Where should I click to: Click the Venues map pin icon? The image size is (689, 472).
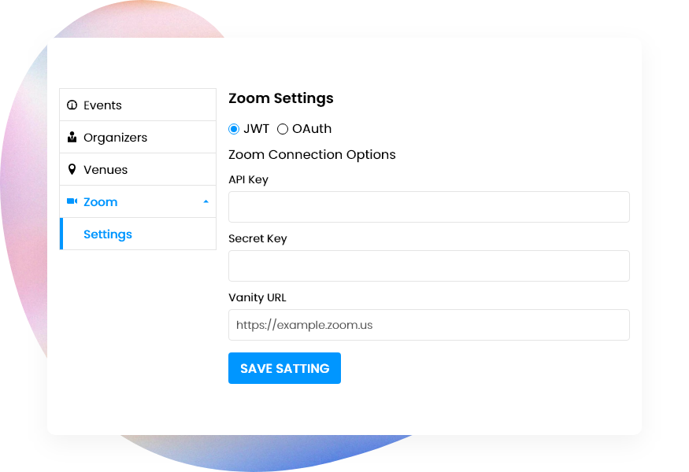(x=72, y=169)
